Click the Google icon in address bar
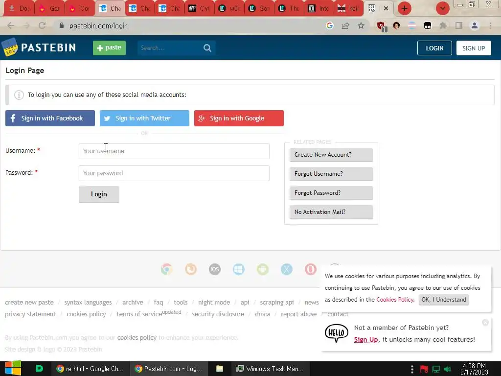The height and width of the screenshot is (376, 501). tap(330, 25)
